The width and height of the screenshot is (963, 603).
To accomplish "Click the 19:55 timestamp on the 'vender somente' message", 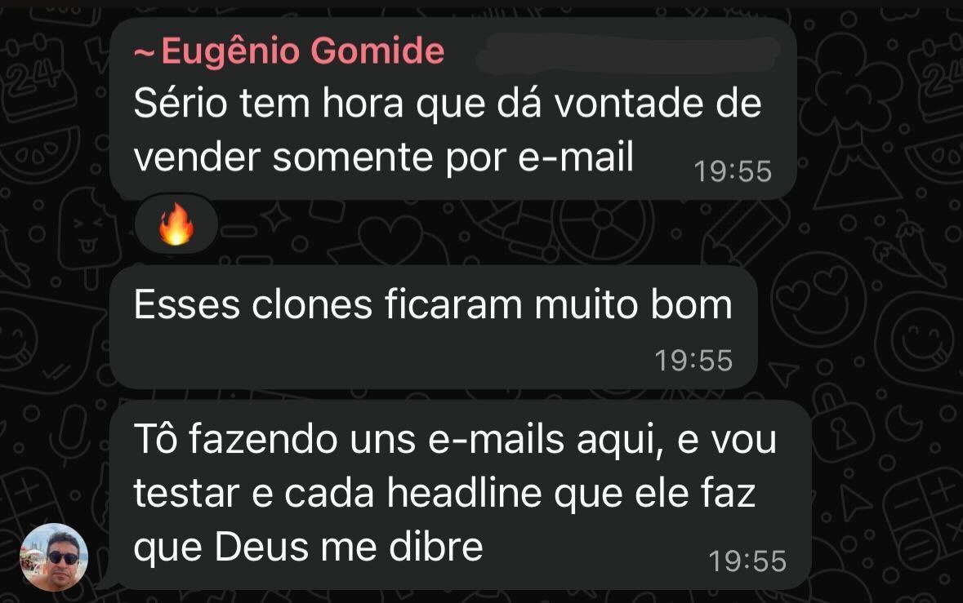I will [732, 171].
